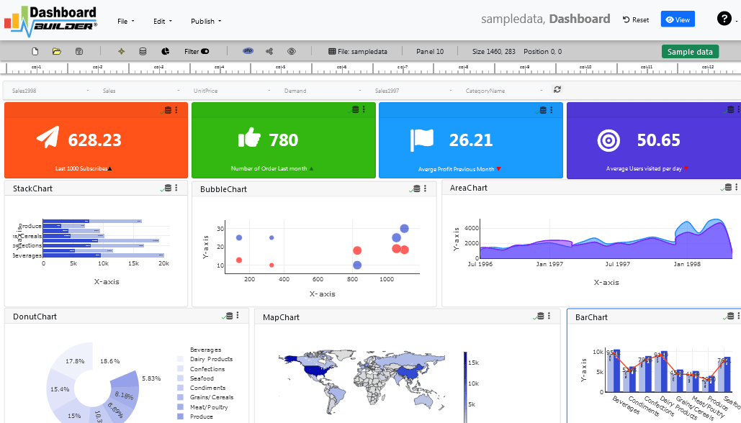741x423 pixels.
Task: Toggle the eye visibility icon in the toolbar
Action: [x=290, y=51]
